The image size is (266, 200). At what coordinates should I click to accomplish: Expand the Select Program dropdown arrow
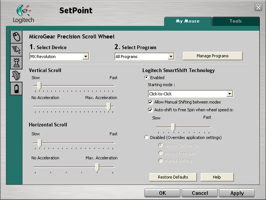(x=171, y=56)
